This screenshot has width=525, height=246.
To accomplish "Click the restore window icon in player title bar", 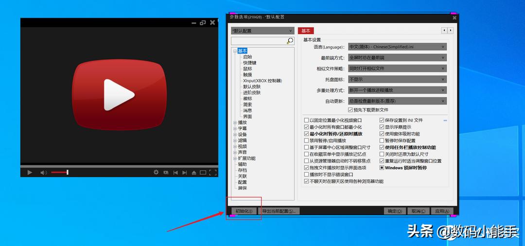I will 203,23.
